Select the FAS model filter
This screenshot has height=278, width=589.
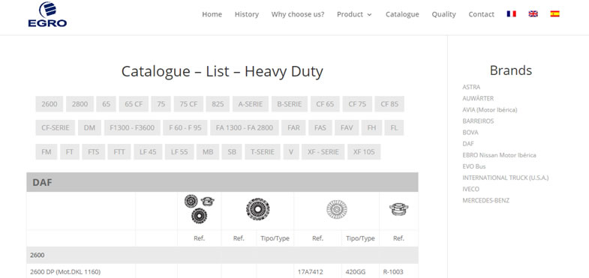pyautogui.click(x=320, y=127)
